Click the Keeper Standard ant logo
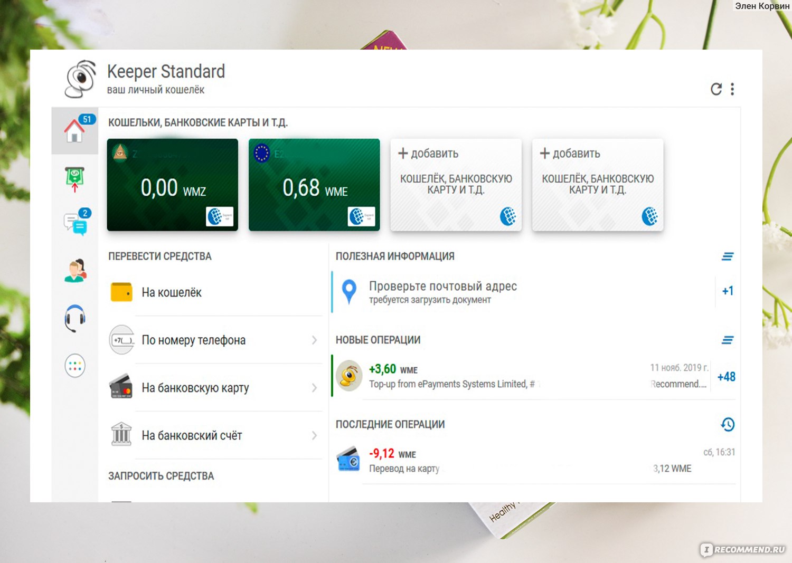 80,79
